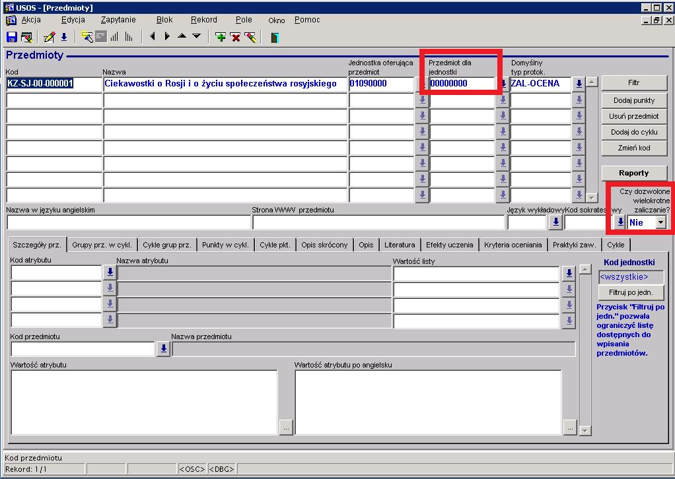Click the up arrow previous record icon
This screenshot has width=675, height=479.
point(182,36)
